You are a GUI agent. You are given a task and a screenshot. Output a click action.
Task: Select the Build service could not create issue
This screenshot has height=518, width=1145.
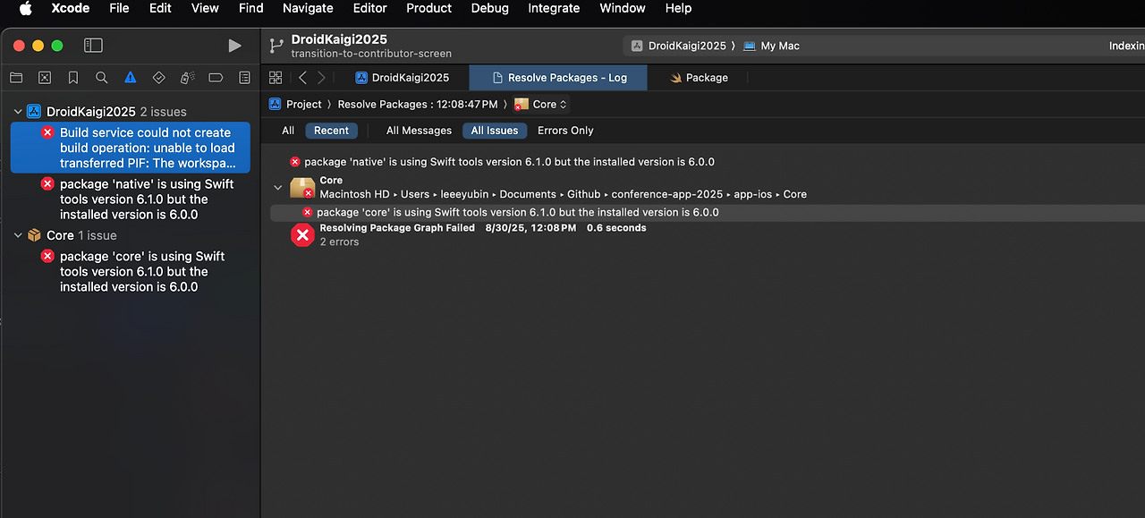click(131, 148)
